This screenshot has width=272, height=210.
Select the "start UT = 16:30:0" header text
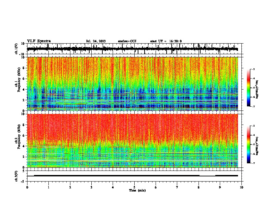pyautogui.click(x=166, y=41)
